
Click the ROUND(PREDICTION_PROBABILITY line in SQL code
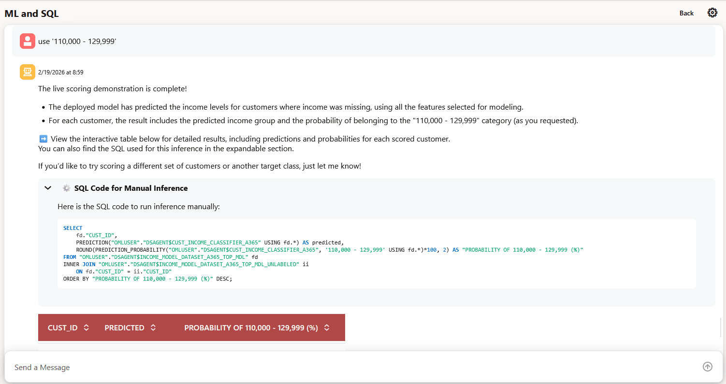pos(330,250)
